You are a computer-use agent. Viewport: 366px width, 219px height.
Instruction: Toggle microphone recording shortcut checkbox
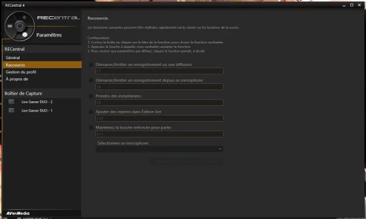(x=91, y=81)
